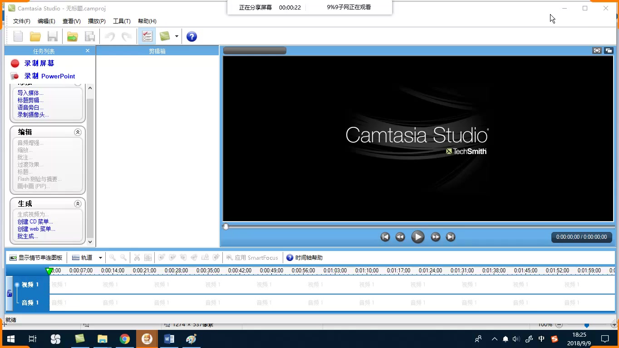Open Word from the taskbar
The image size is (619, 348).
[169, 339]
